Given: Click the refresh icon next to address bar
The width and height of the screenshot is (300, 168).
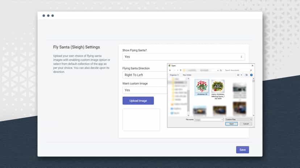Looking at the screenshot, I should coord(221,70).
